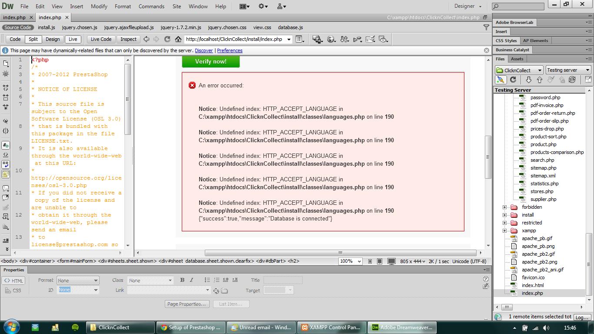The width and height of the screenshot is (594, 334).
Task: Open the Class dropdown in Properties
Action: click(150, 281)
